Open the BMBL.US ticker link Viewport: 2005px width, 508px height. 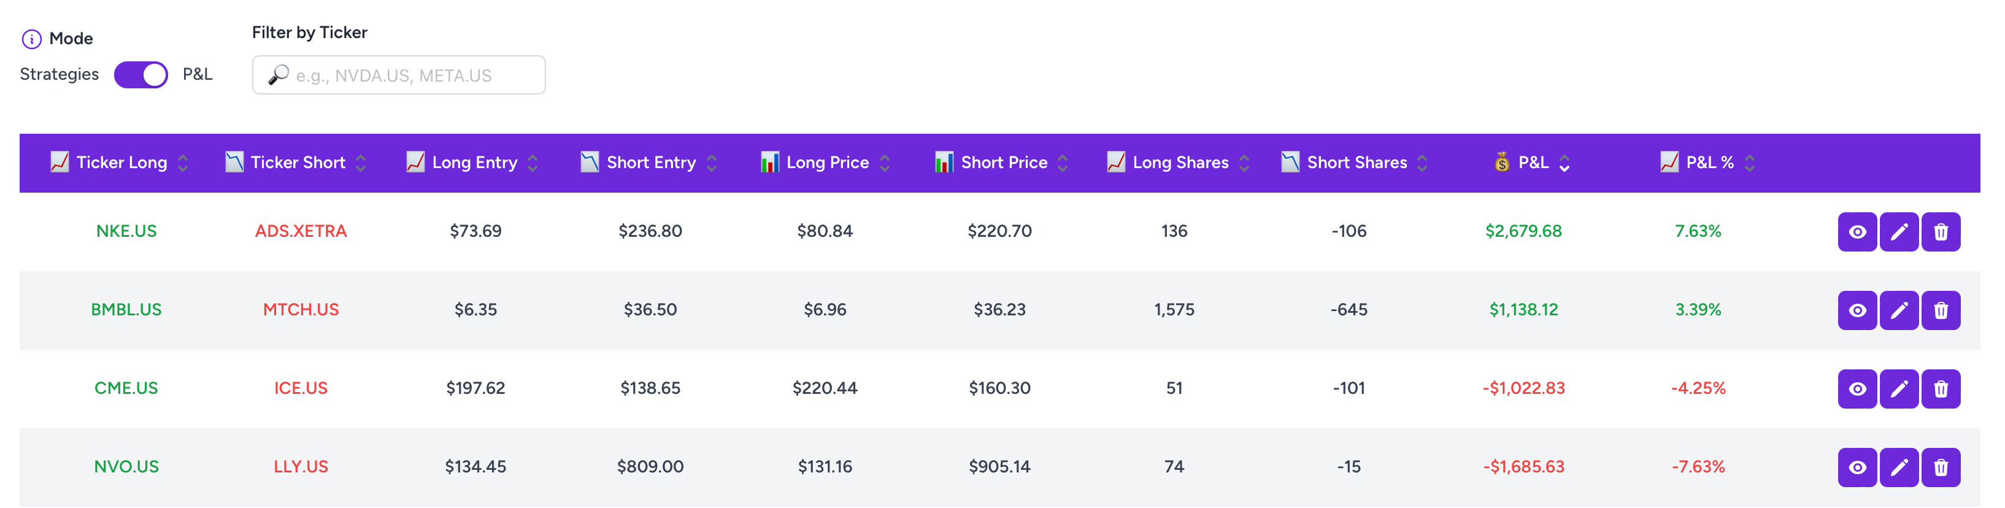(126, 310)
